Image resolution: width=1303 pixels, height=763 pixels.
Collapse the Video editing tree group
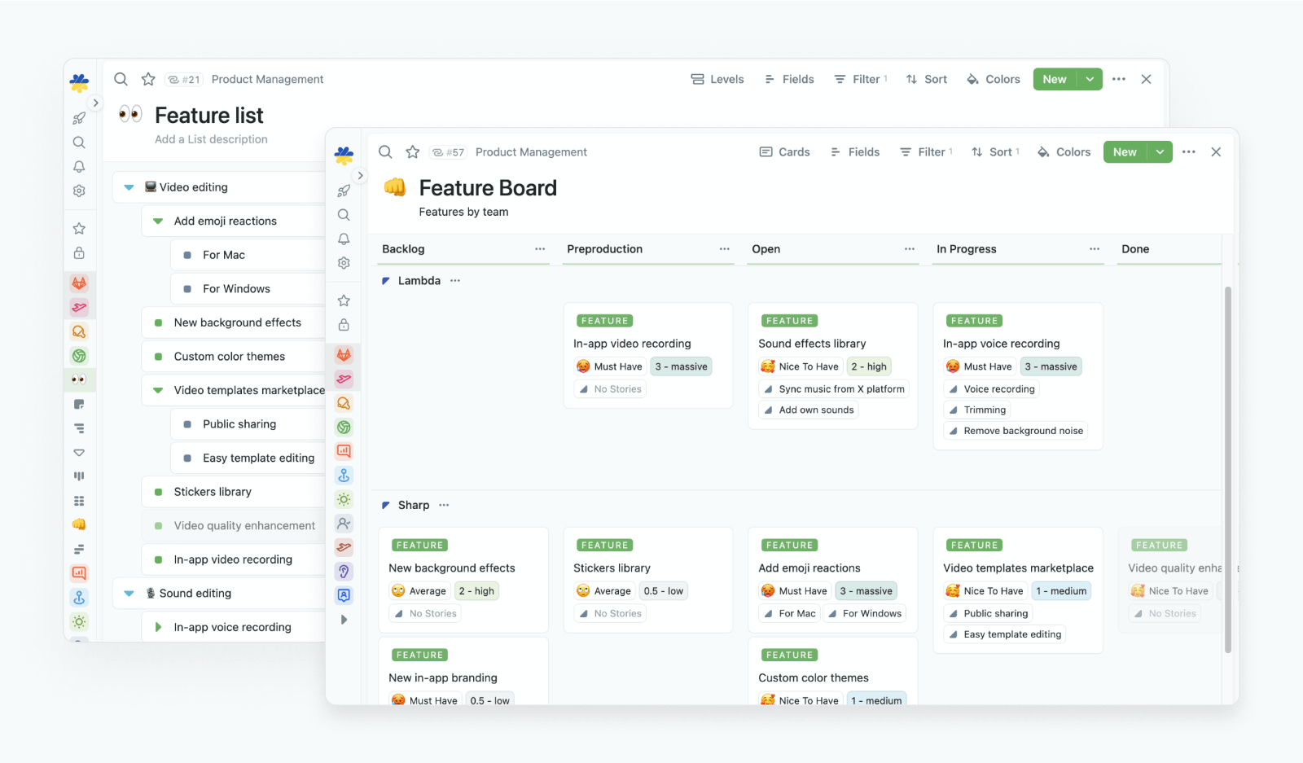pos(129,187)
